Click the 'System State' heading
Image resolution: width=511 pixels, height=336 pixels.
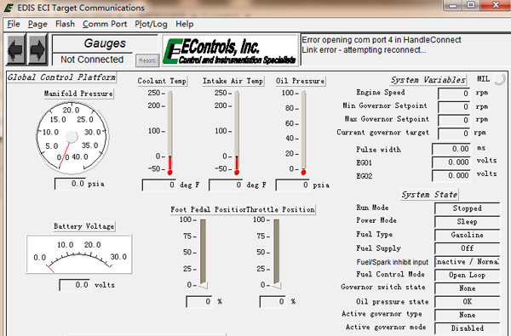[429, 195]
